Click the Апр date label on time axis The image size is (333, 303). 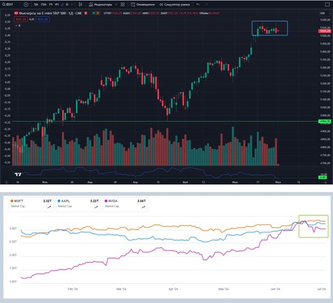(136, 182)
